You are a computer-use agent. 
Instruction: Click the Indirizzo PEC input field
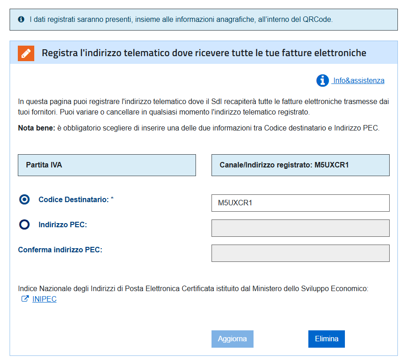[300, 228]
